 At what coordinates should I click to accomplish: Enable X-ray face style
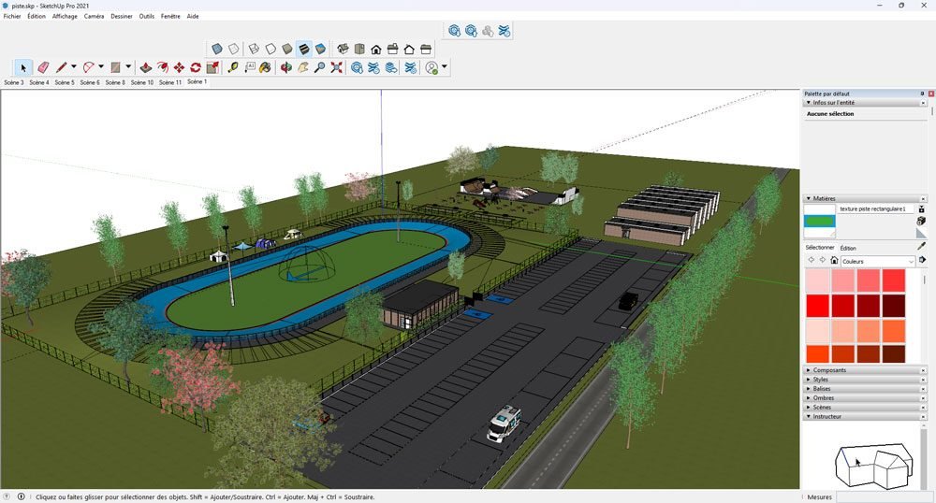[217, 49]
